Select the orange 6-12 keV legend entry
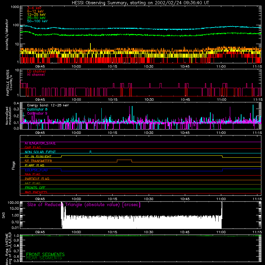Screen dimensions: 265x265 tap(35, 11)
